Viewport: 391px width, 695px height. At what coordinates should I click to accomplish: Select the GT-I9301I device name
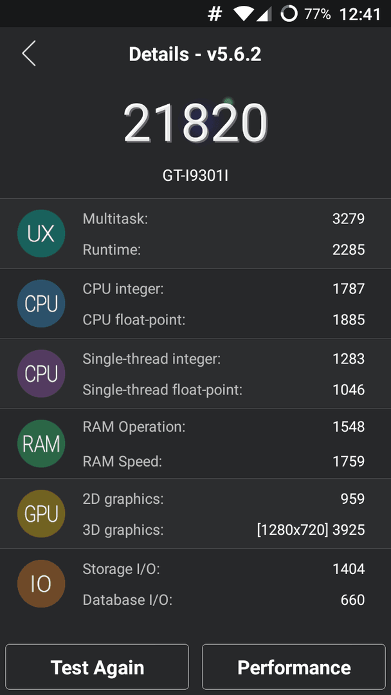click(x=195, y=176)
